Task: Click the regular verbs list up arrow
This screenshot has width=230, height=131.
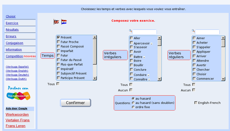Action: pyautogui.click(x=223, y=38)
